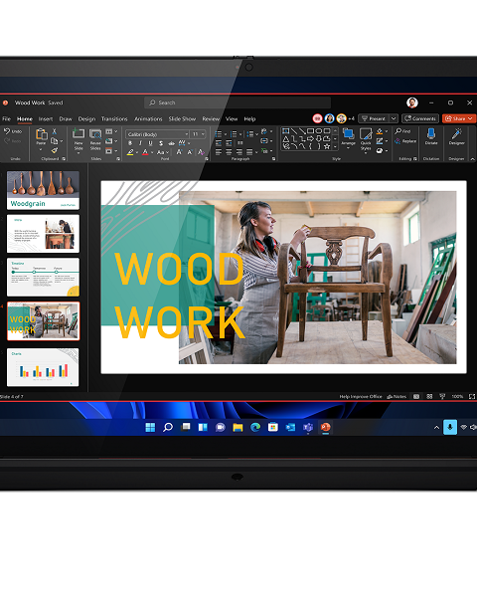Click the Undo button
This screenshot has width=477, height=603.
coord(13,131)
